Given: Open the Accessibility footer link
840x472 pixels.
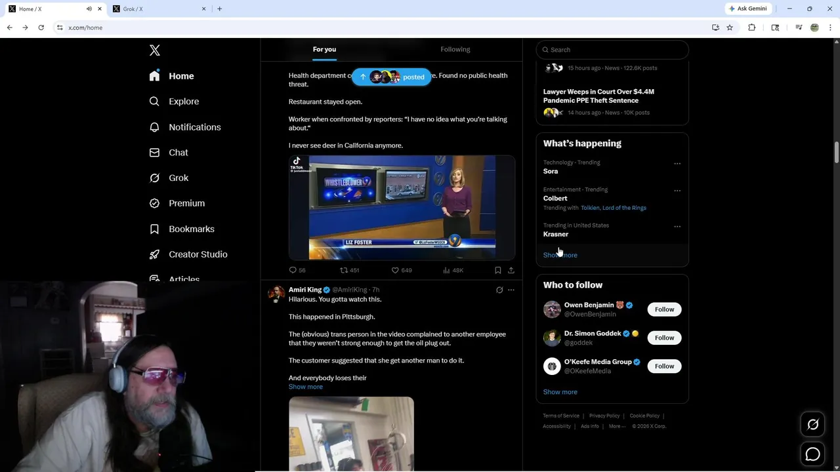Looking at the screenshot, I should 557,426.
